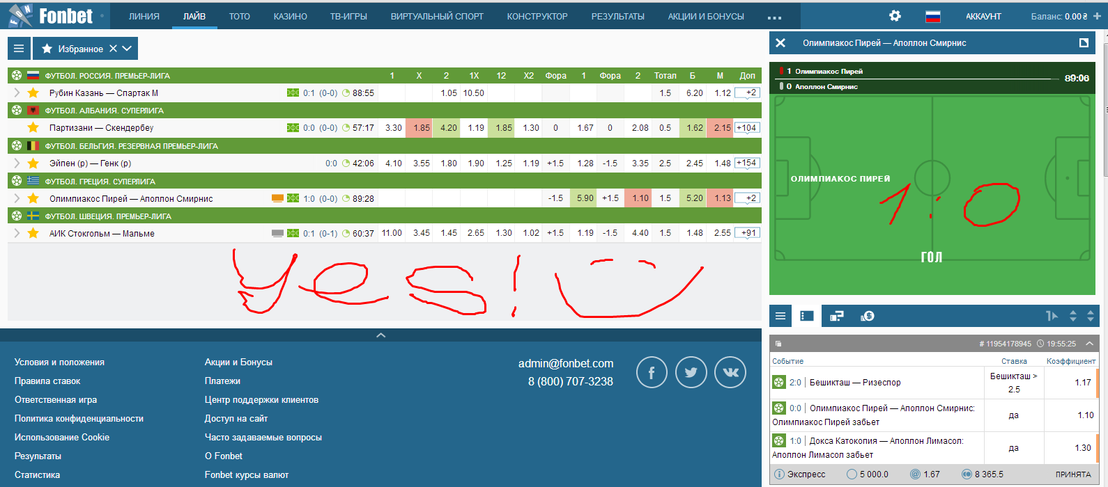Expand the Рубин Казань — Спартак М row chevron

(17, 93)
